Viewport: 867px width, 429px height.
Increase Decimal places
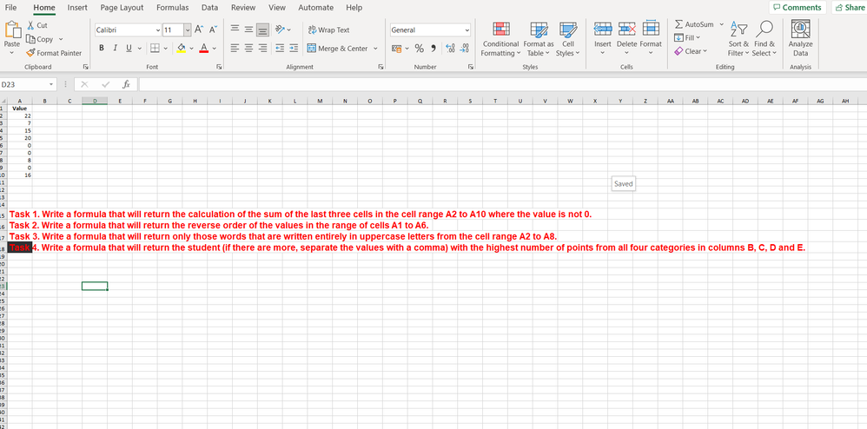(449, 49)
